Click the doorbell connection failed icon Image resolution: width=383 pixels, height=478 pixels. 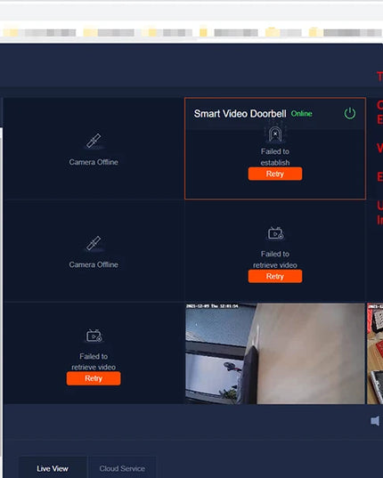coord(275,134)
